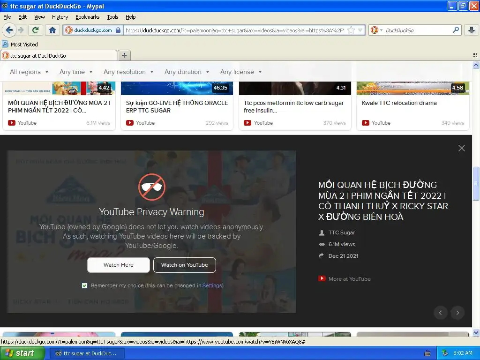Click the YouTube Privacy Warning sunglasses icon
The image size is (480, 360).
click(151, 187)
